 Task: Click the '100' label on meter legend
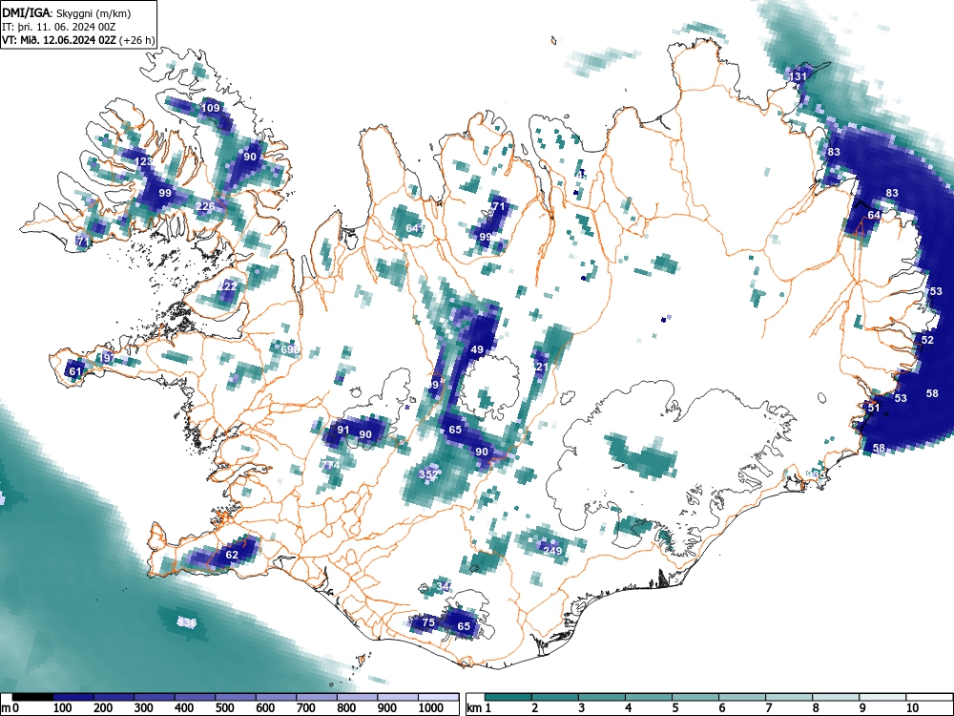(63, 708)
